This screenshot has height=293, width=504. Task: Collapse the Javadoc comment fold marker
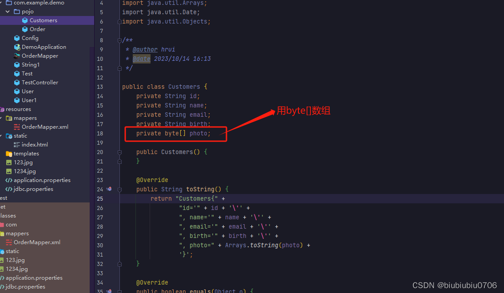pyautogui.click(x=119, y=40)
